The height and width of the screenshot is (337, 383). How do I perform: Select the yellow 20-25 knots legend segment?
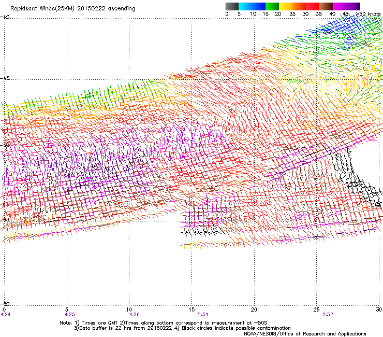click(286, 6)
